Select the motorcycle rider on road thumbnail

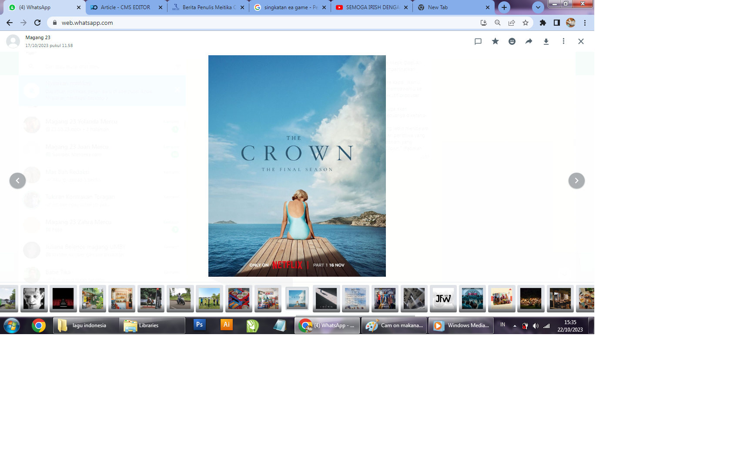pos(180,298)
